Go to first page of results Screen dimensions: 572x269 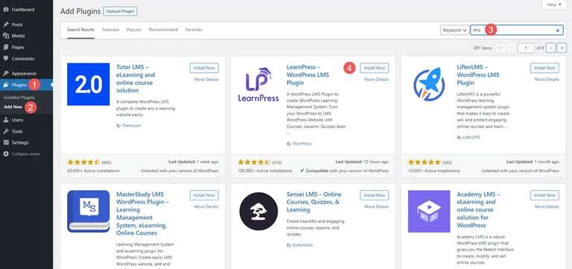tap(500, 48)
